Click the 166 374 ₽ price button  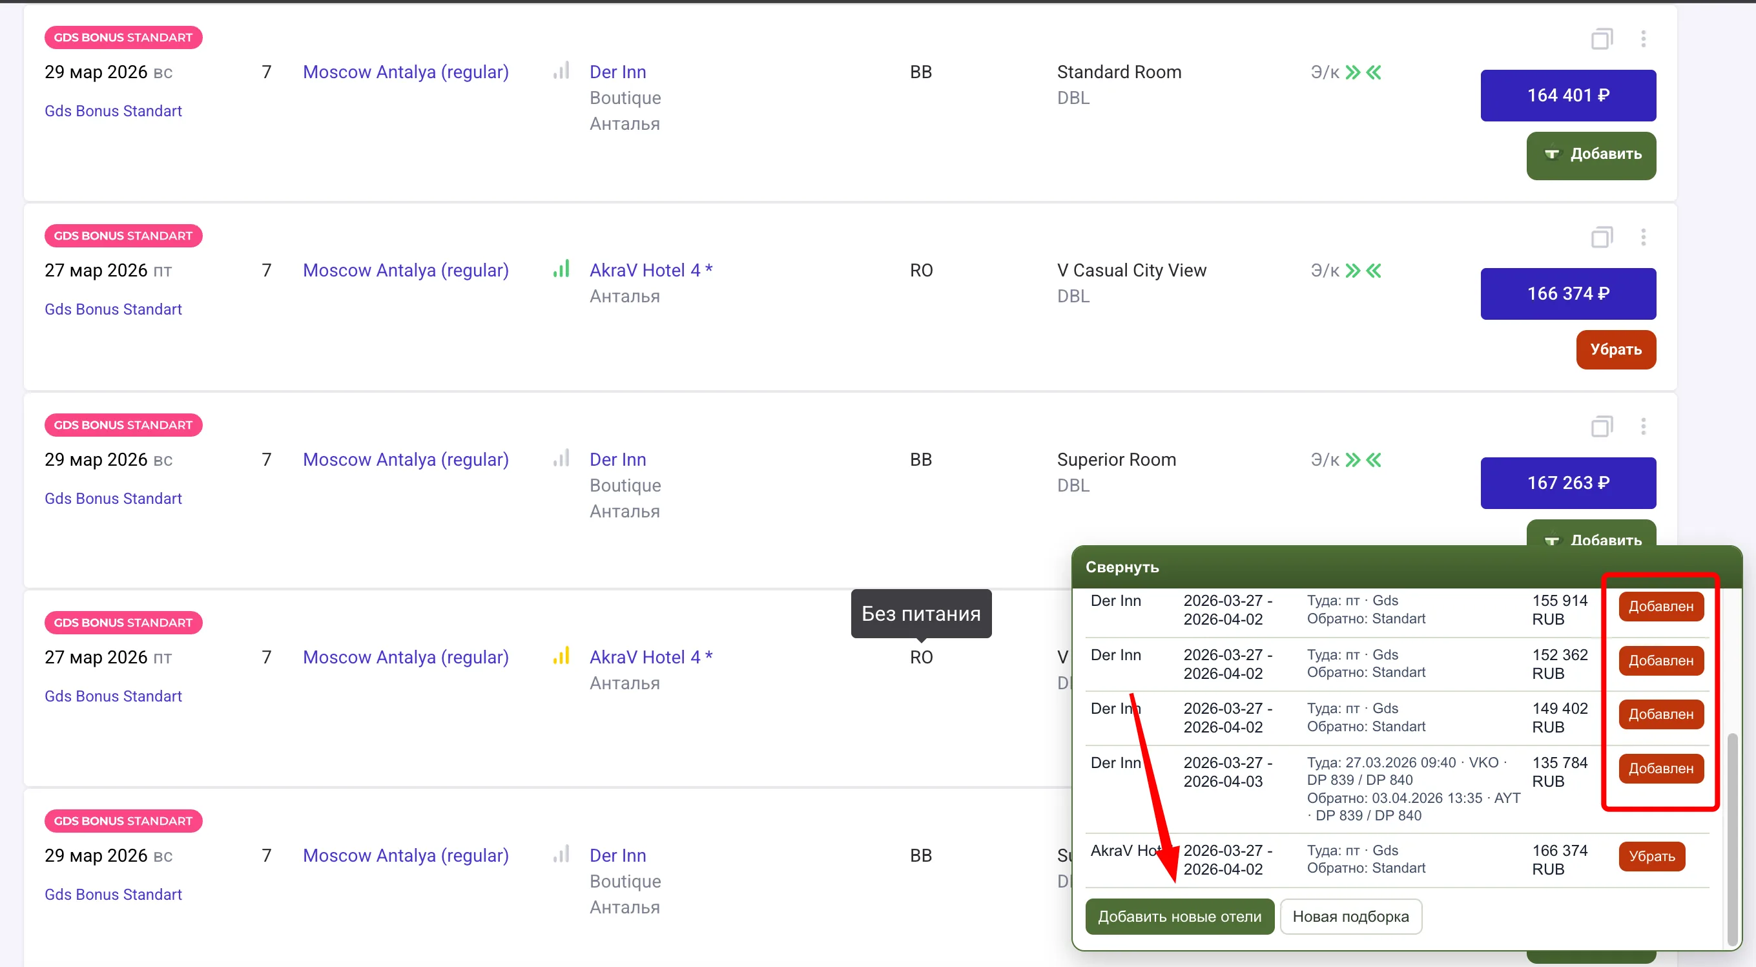click(x=1567, y=294)
